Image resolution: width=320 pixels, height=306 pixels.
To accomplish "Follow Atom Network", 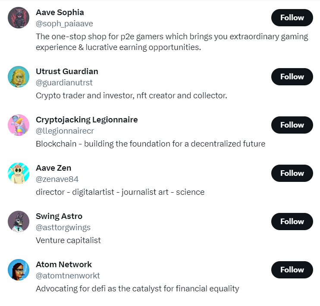I will pyautogui.click(x=292, y=270).
